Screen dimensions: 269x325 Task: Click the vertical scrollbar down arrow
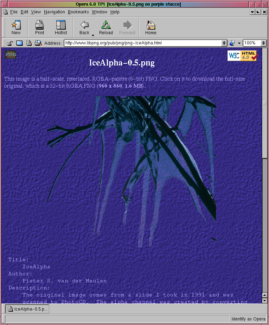coord(265,300)
